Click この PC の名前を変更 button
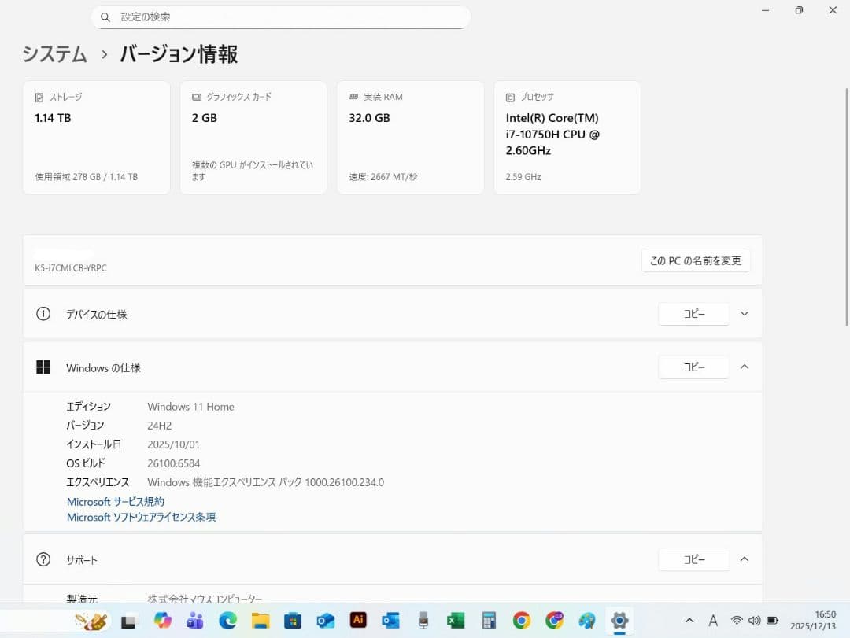The width and height of the screenshot is (850, 638). 695,260
